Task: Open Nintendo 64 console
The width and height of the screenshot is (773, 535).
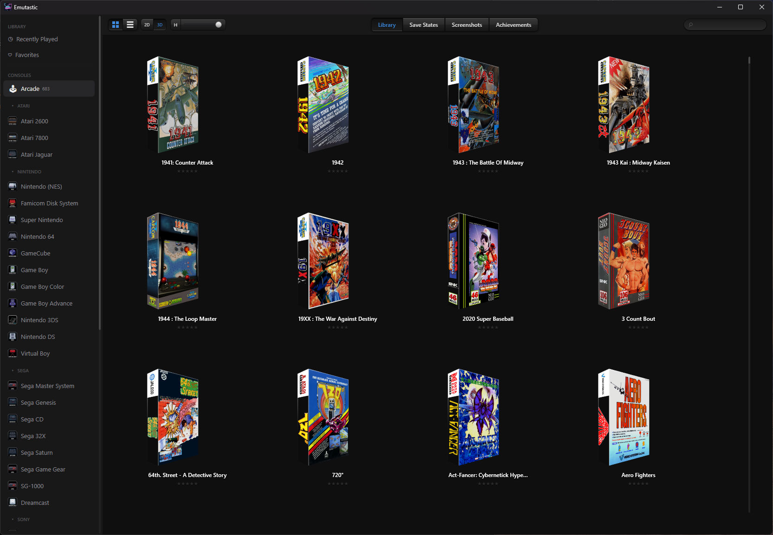Action: click(49, 236)
